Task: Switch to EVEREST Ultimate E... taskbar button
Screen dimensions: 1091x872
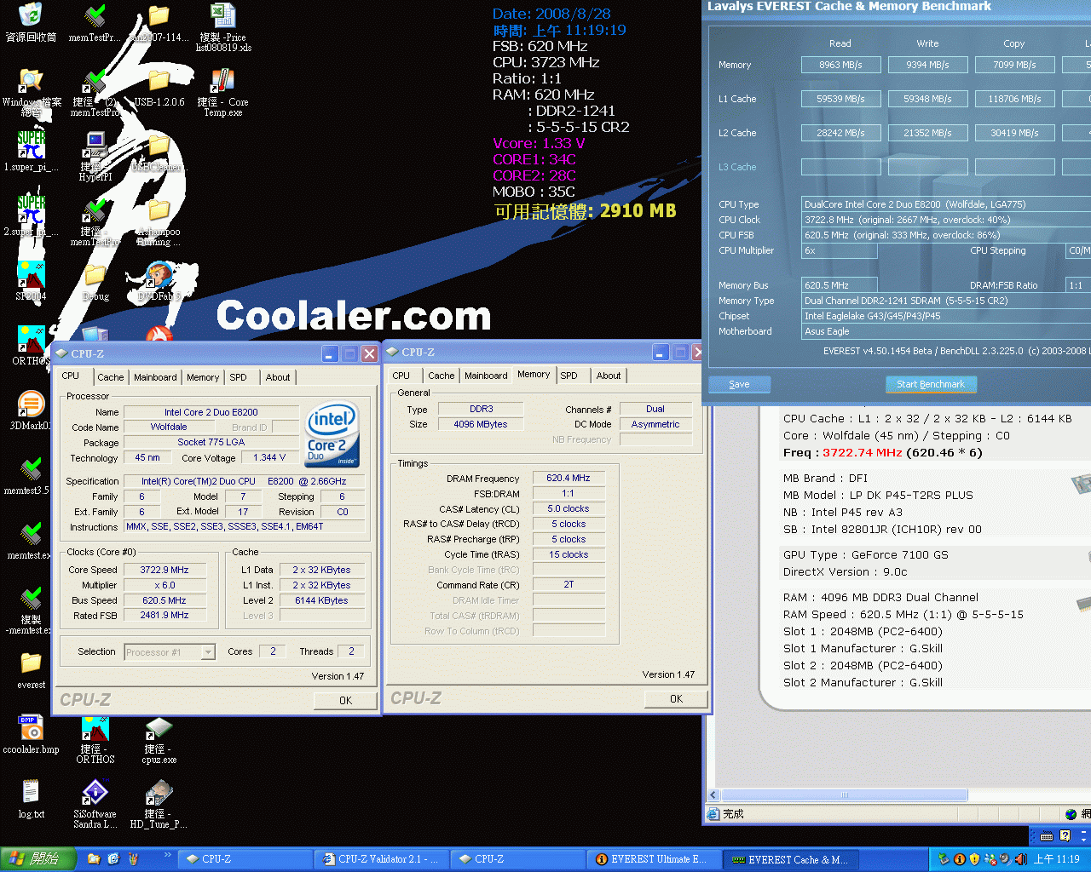Action: coord(654,859)
